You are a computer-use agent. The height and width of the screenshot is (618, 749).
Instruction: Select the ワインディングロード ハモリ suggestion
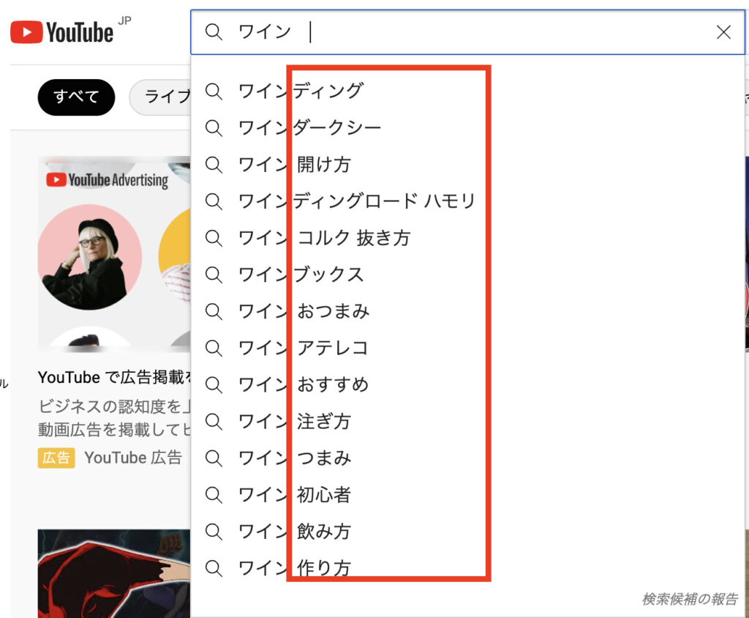click(356, 201)
